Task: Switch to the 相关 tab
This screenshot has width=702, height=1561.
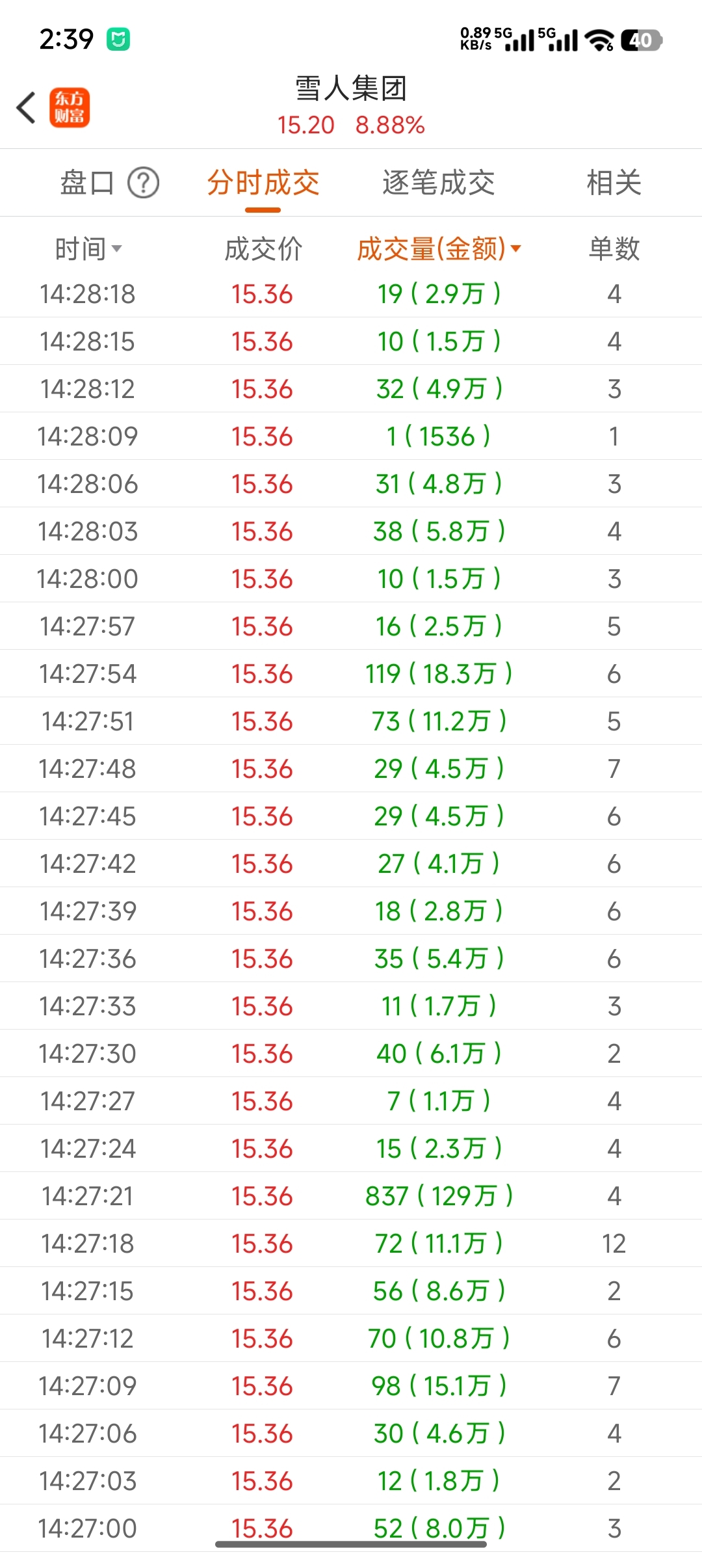Action: pyautogui.click(x=614, y=183)
